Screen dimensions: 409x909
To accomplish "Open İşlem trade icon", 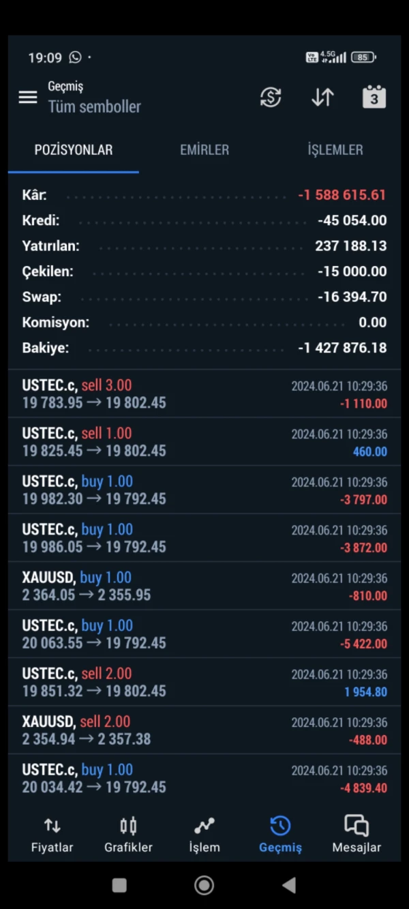I will point(204,826).
